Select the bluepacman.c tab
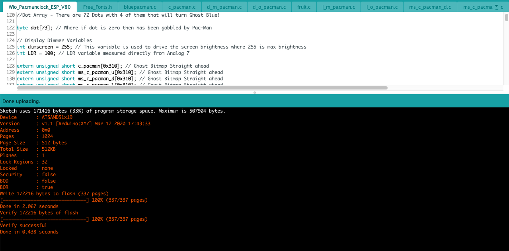Screen dimensions: 509x251 pyautogui.click(x=140, y=6)
